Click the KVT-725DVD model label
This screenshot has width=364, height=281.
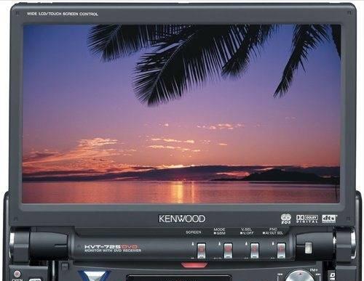(112, 247)
